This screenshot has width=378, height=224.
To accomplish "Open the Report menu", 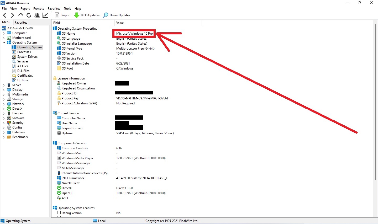I will pos(25,9).
